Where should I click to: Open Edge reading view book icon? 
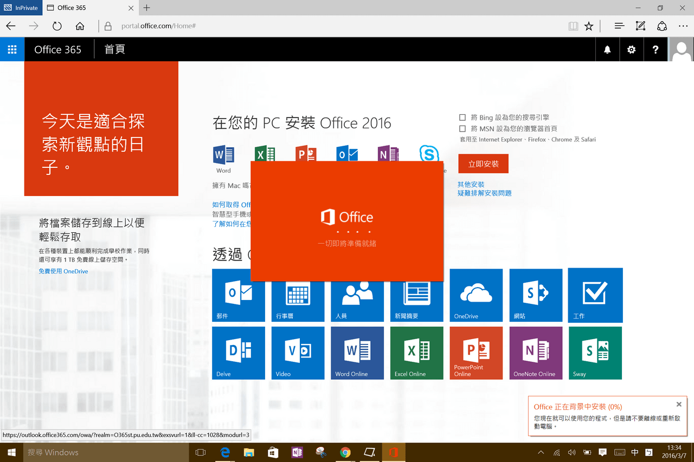573,26
